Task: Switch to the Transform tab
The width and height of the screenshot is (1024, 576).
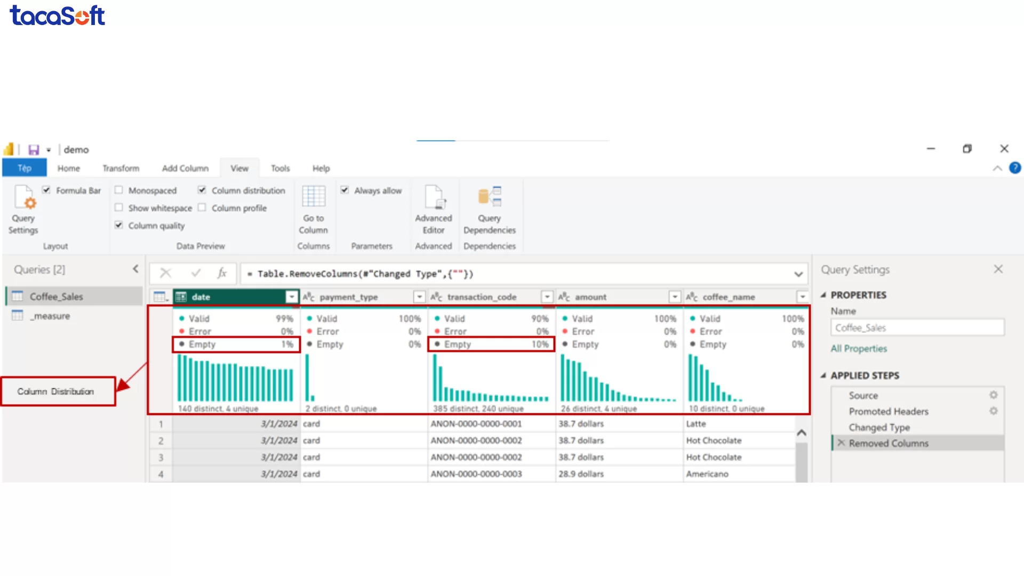Action: (121, 168)
